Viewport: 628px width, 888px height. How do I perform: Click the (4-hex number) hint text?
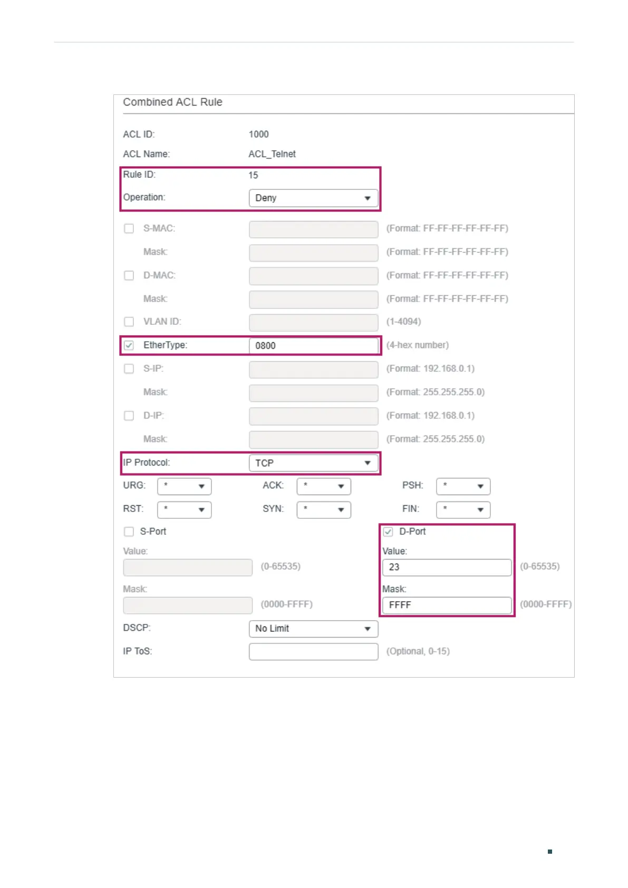pyautogui.click(x=418, y=345)
